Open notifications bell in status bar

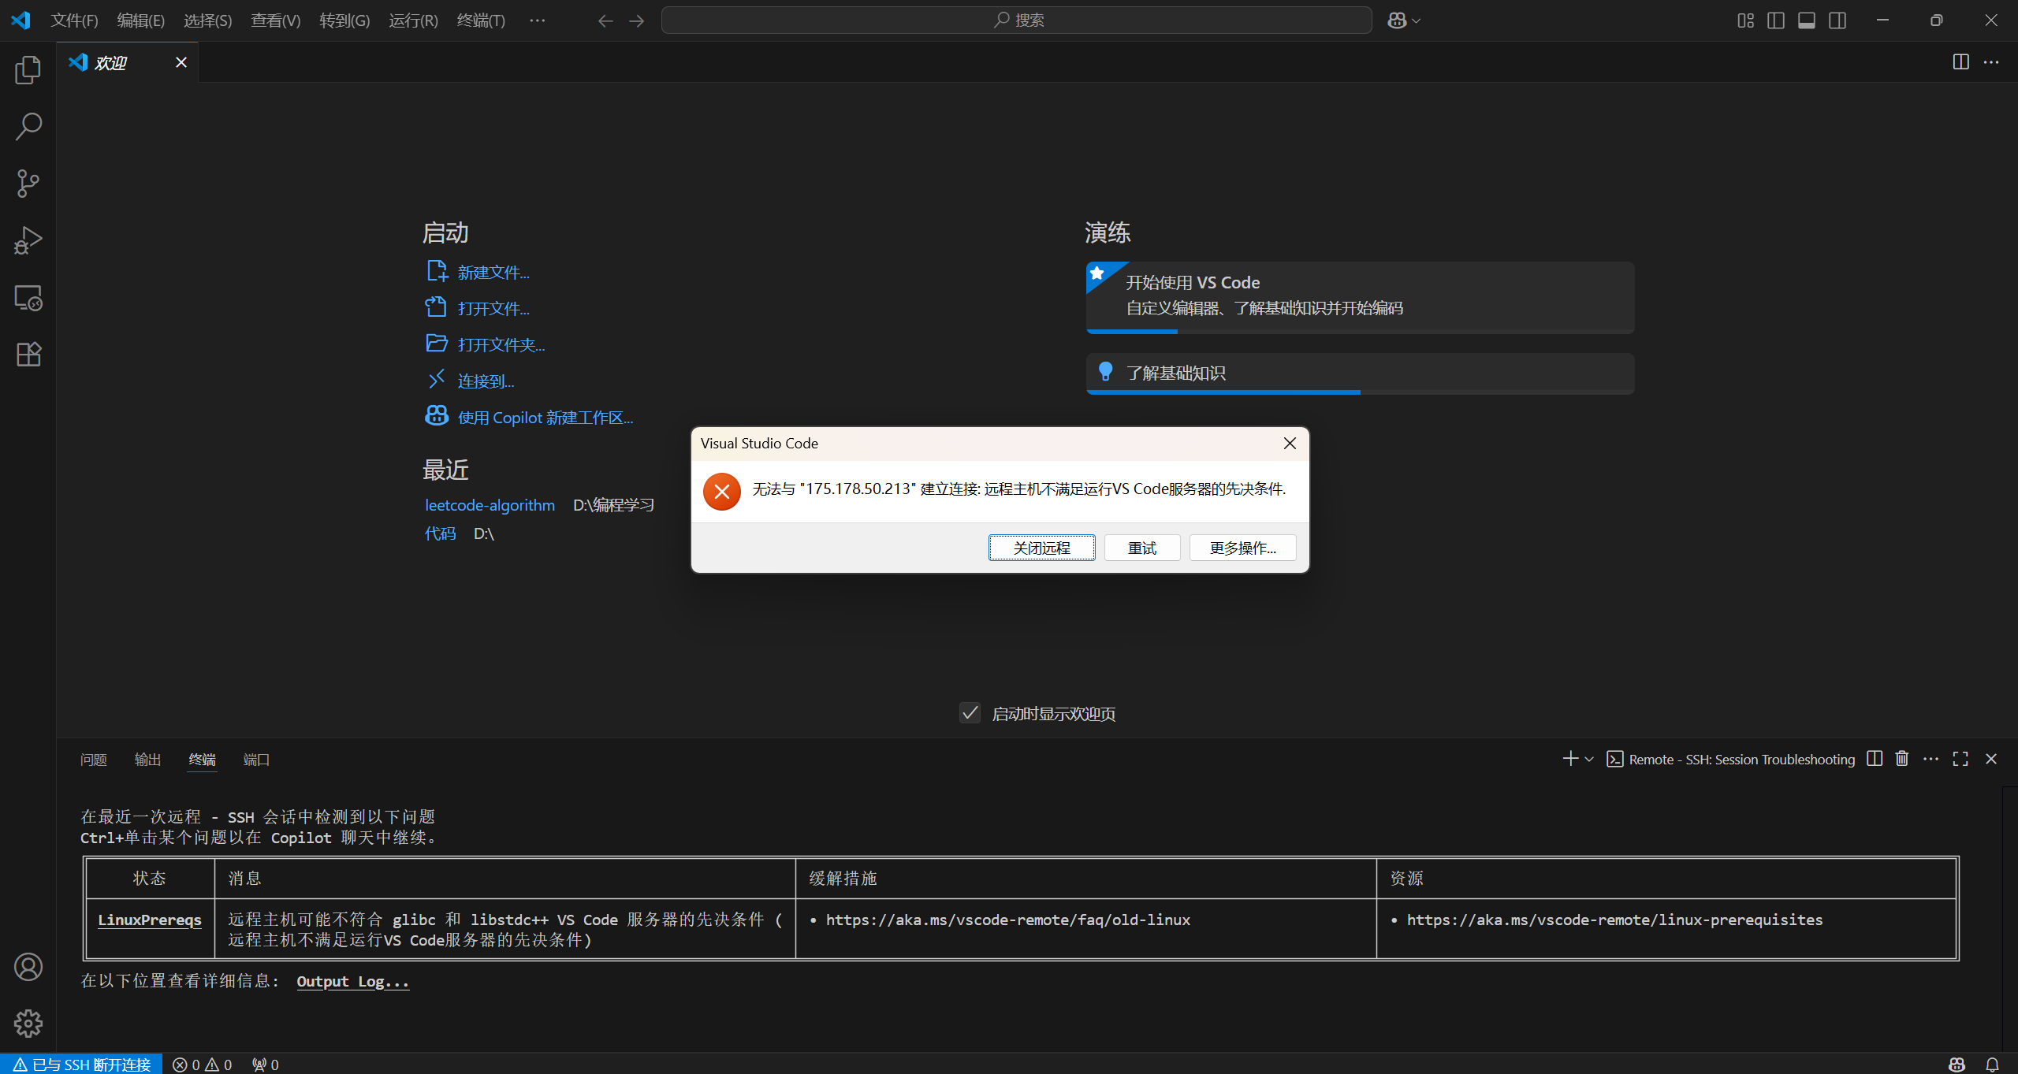1992,1065
